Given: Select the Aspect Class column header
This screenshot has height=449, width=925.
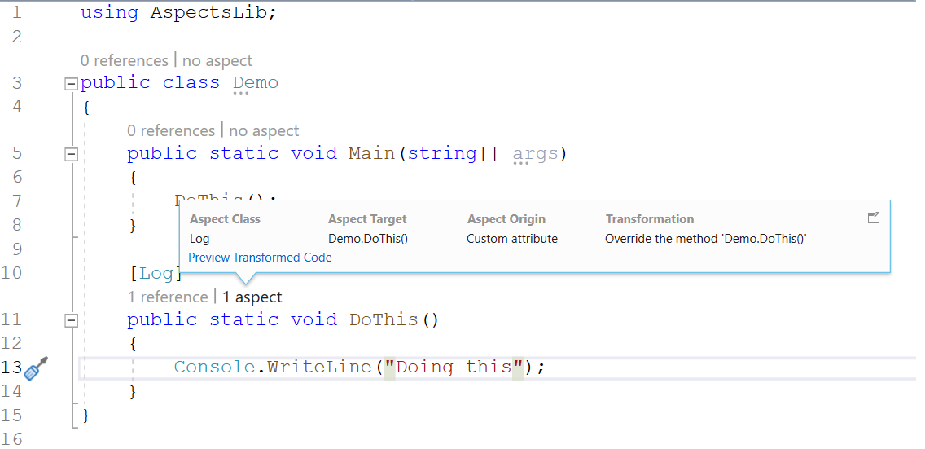Looking at the screenshot, I should tap(225, 219).
